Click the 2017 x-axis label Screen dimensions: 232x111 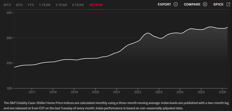pyautogui.click(x=32, y=92)
